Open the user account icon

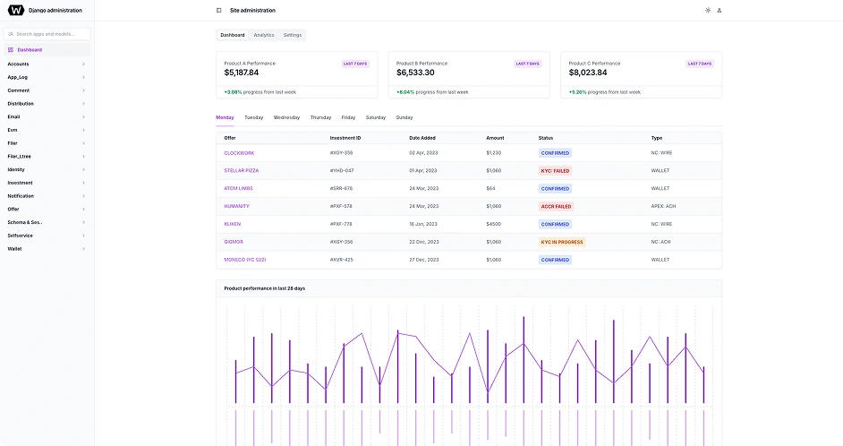(x=720, y=10)
